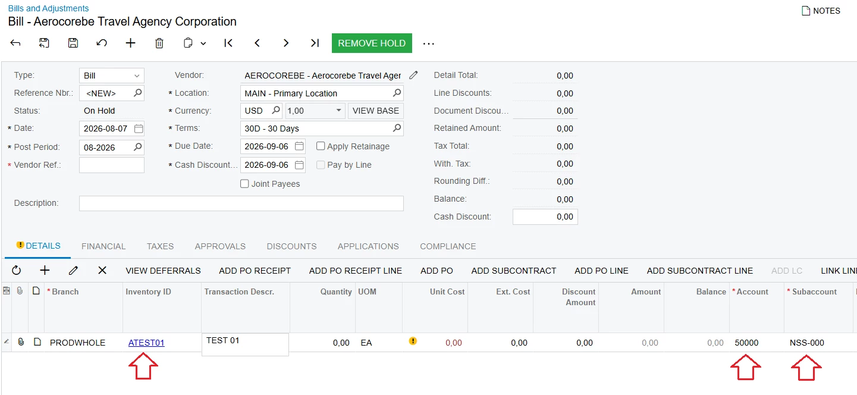
Task: Click the undo cancel icon
Action: [x=102, y=43]
